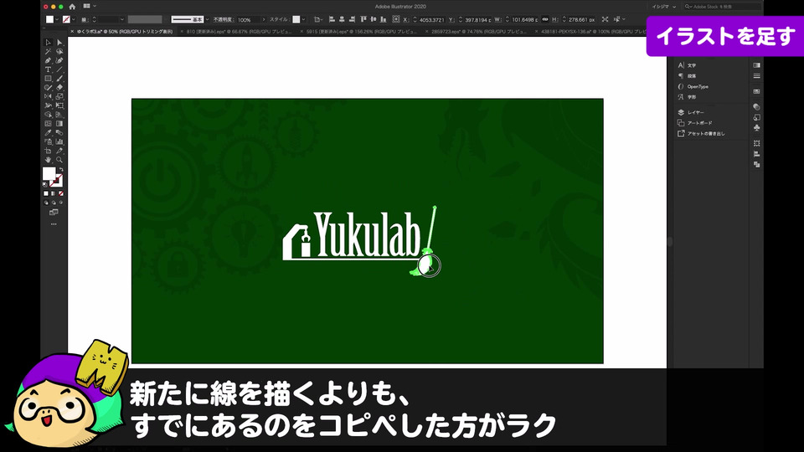Open the graphic style dropdown
The image size is (804, 452).
click(x=303, y=19)
